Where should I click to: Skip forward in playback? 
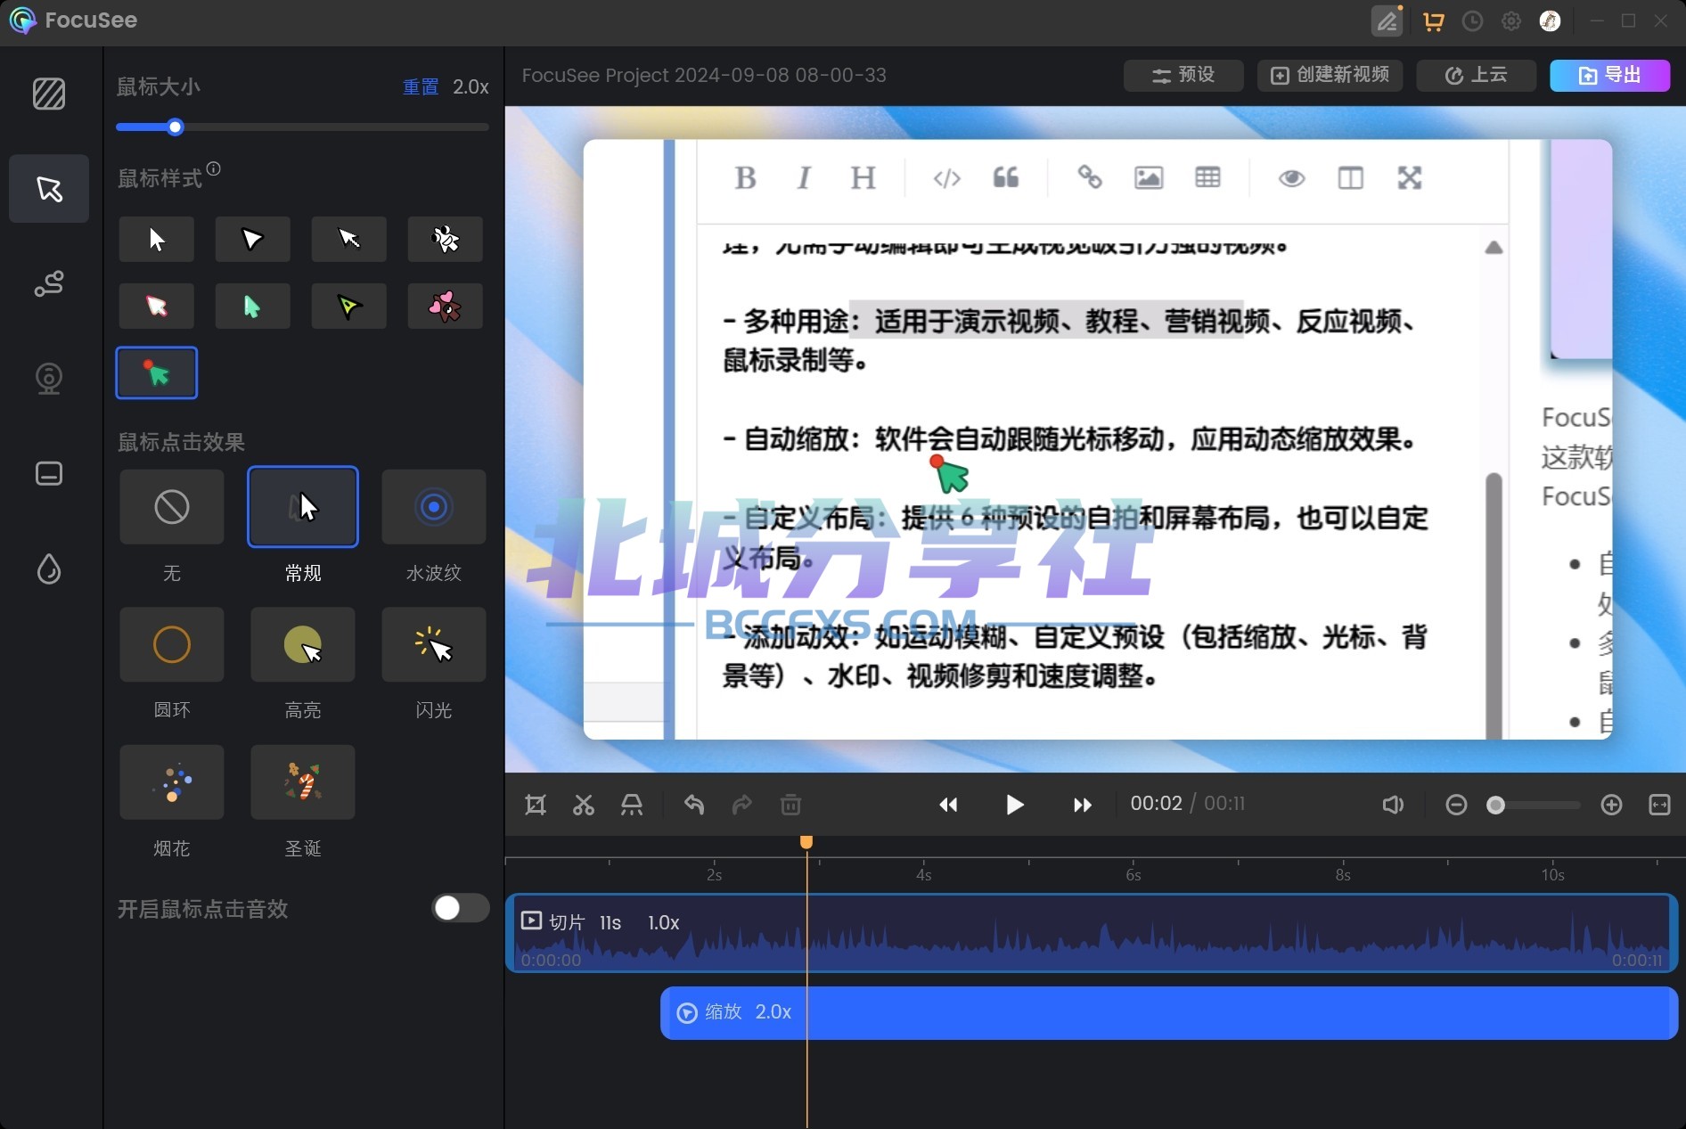1082,806
